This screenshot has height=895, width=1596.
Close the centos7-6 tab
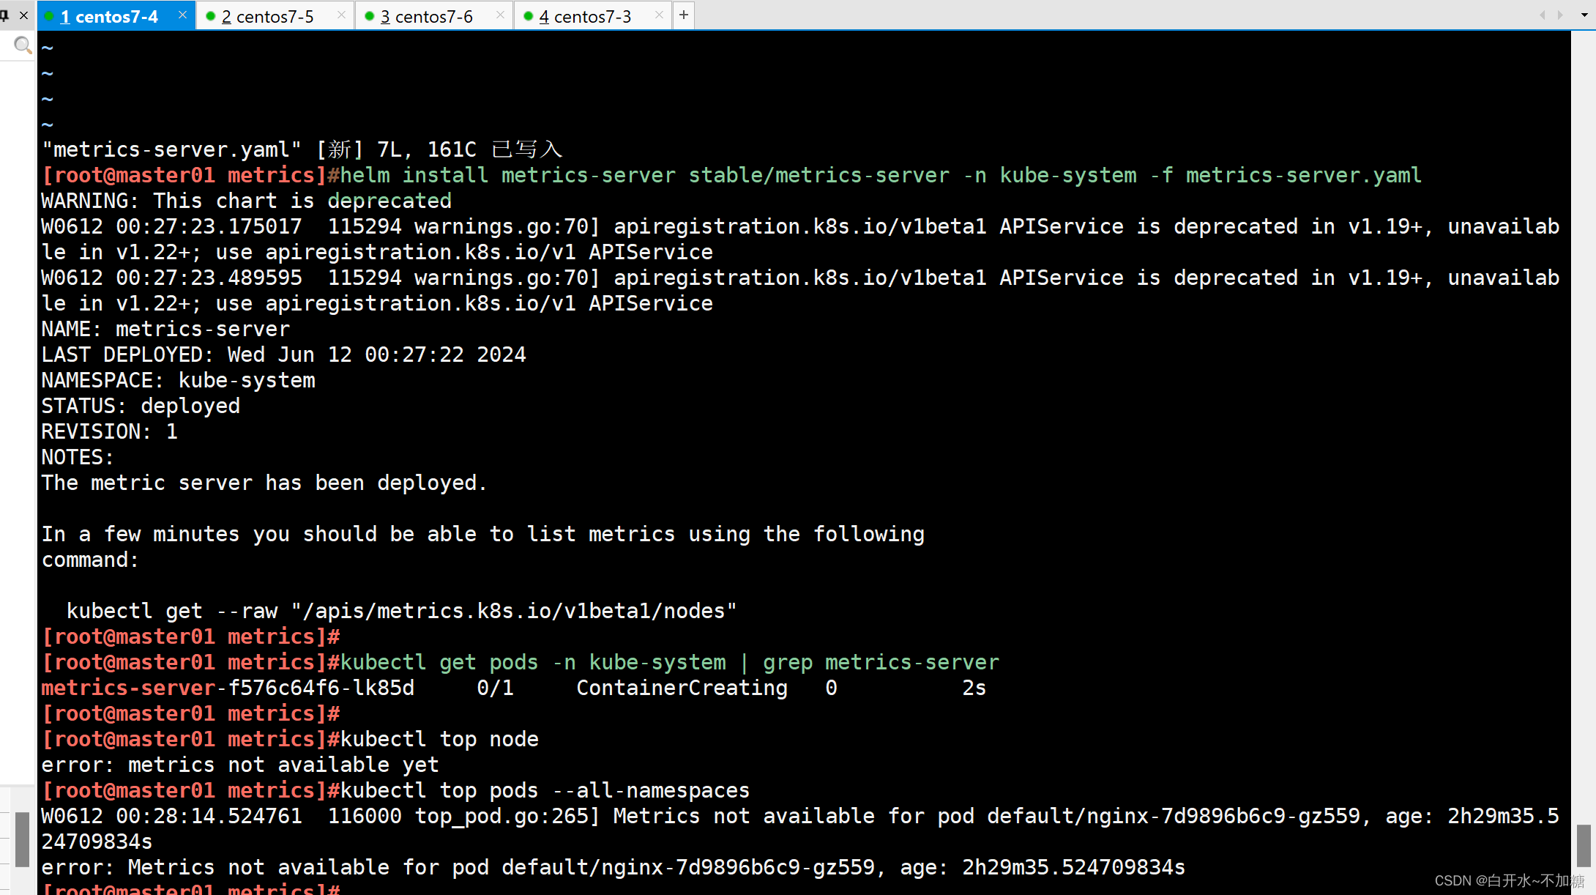coord(500,15)
